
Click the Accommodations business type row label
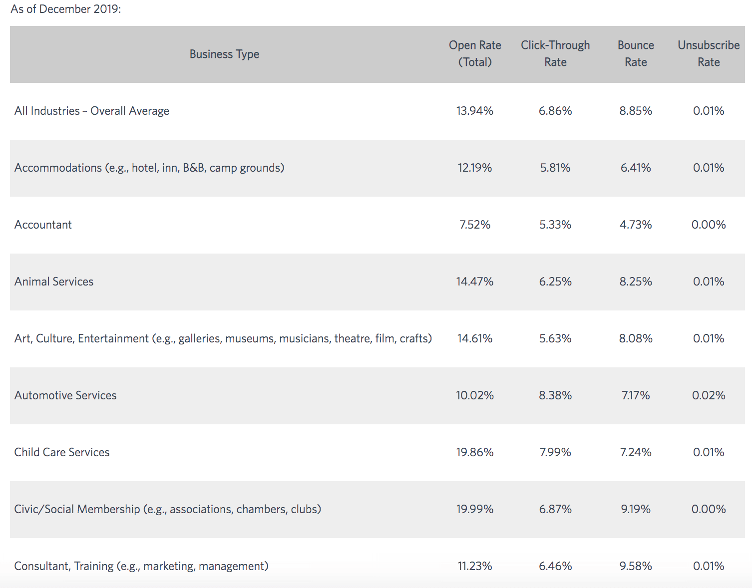149,168
